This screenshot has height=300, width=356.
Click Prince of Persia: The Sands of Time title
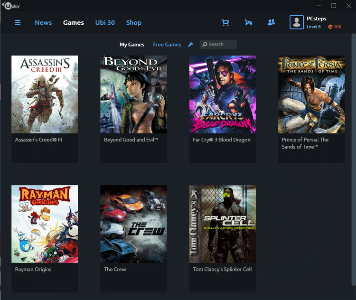(x=305, y=143)
